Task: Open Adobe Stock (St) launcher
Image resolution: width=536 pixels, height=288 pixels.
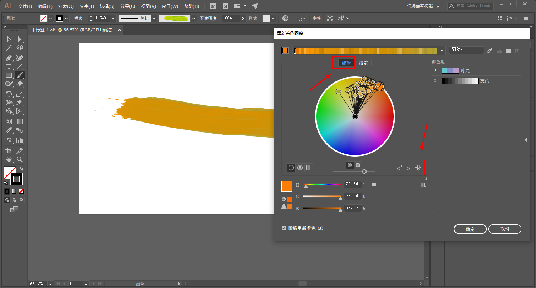Action: (x=225, y=6)
